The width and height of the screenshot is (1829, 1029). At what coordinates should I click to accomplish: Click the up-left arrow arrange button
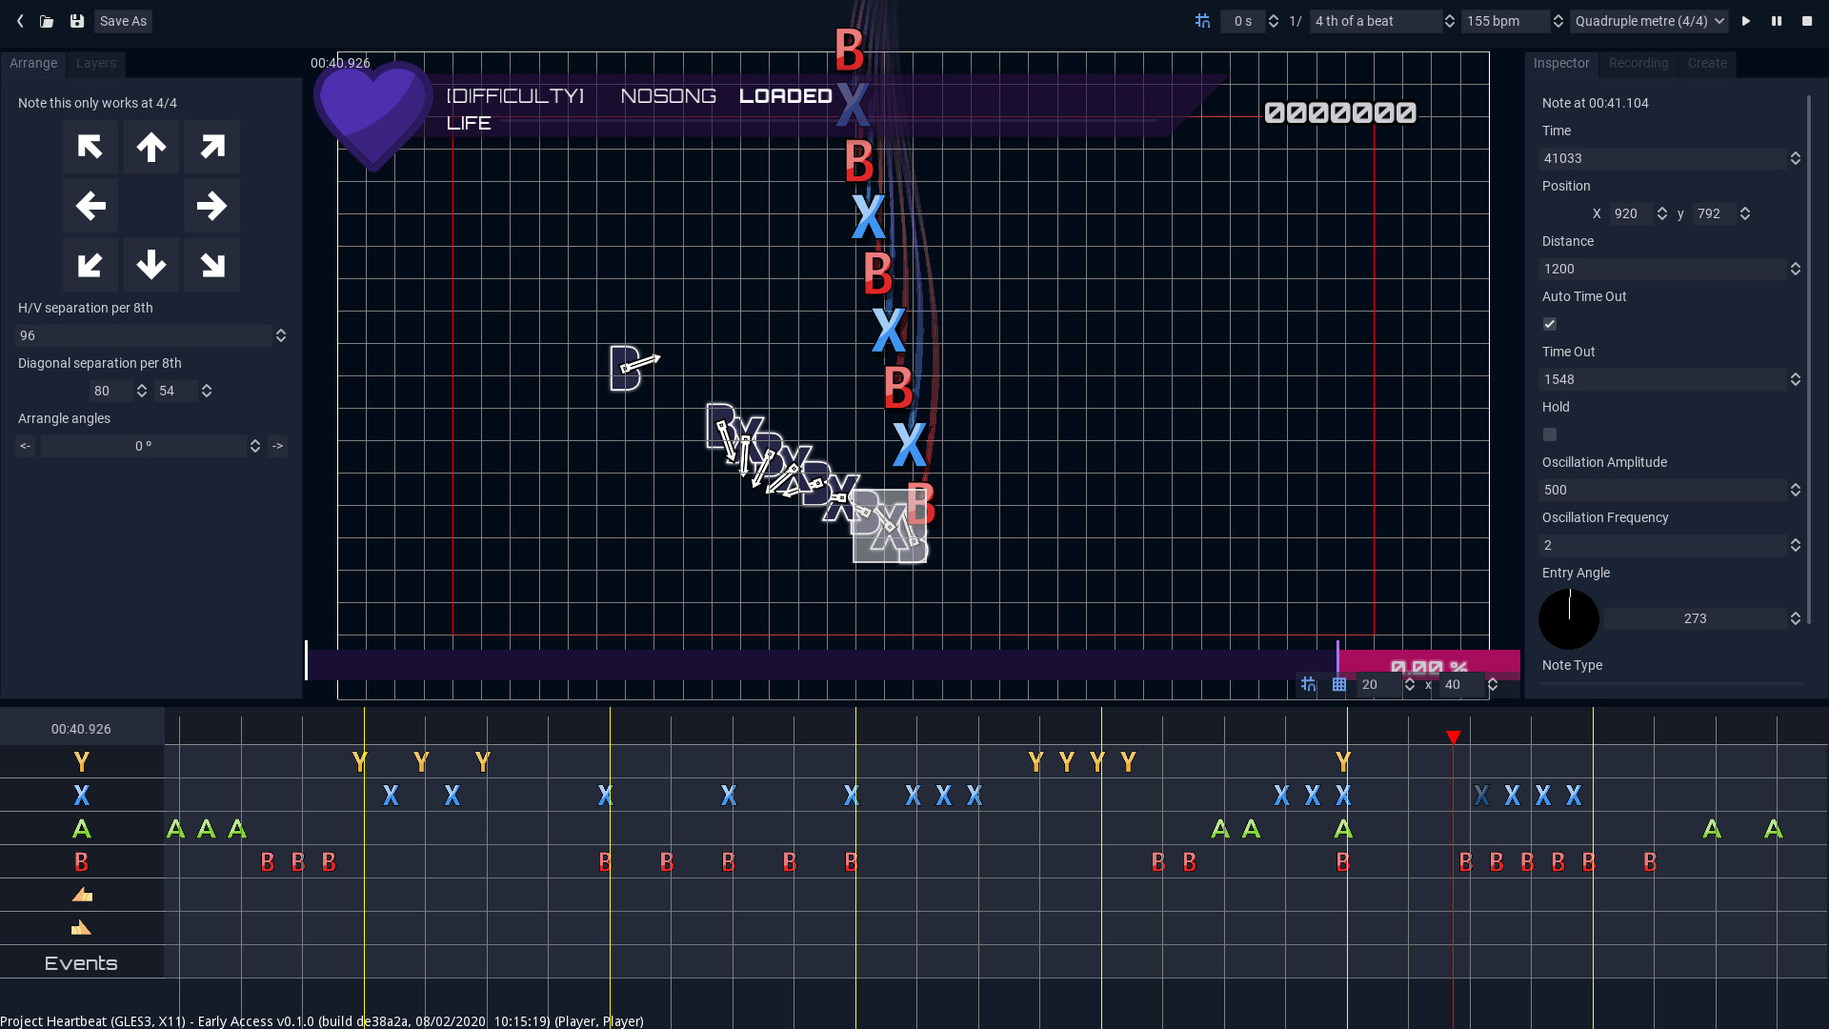[x=90, y=147]
